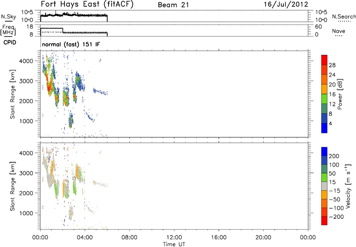This screenshot has width=356, height=247.
Task: Click the 'N.Search' legend label
Action: [x=344, y=16]
